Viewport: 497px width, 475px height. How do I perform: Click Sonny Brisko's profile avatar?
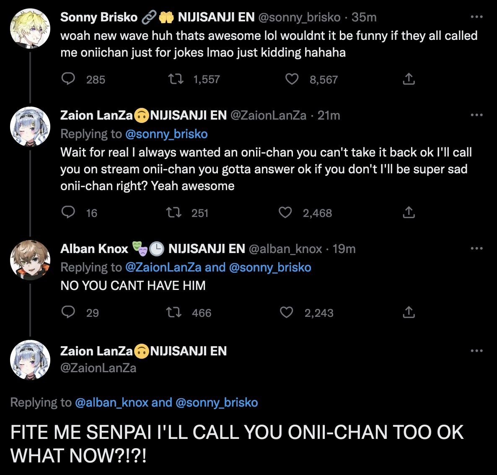(x=30, y=29)
